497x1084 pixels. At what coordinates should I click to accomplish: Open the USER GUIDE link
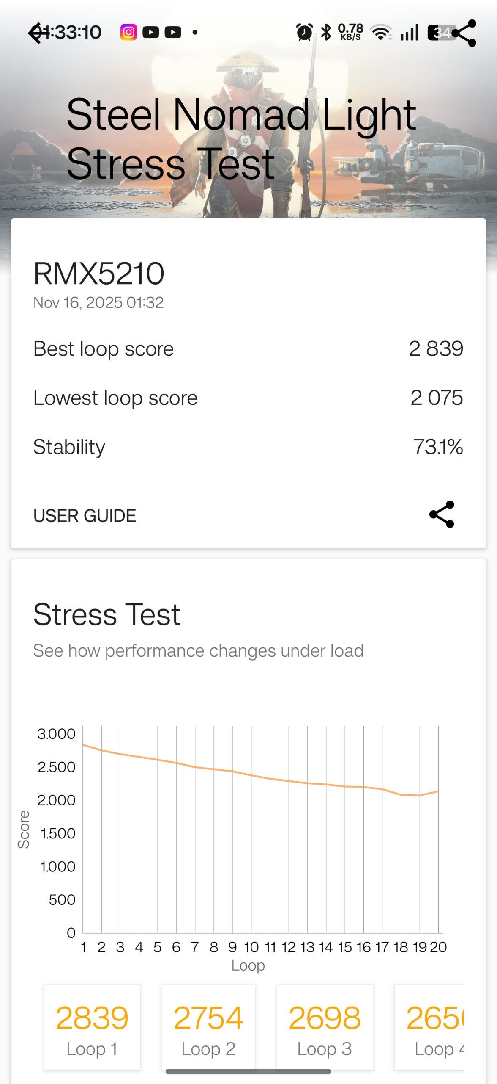click(x=85, y=516)
